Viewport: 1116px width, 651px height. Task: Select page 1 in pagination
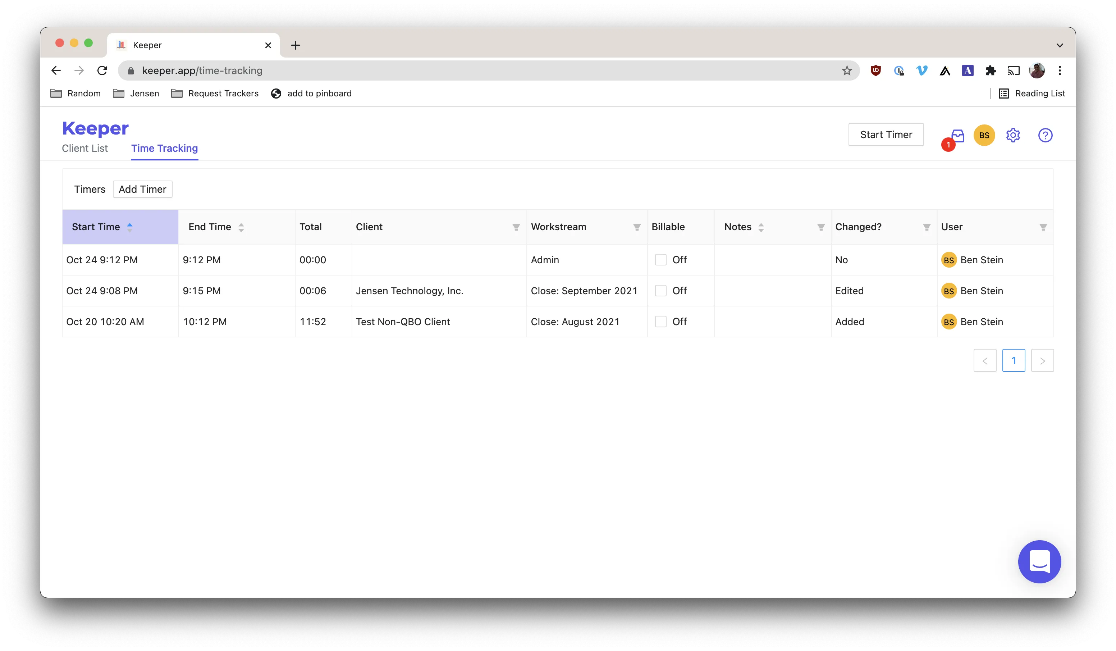point(1013,360)
